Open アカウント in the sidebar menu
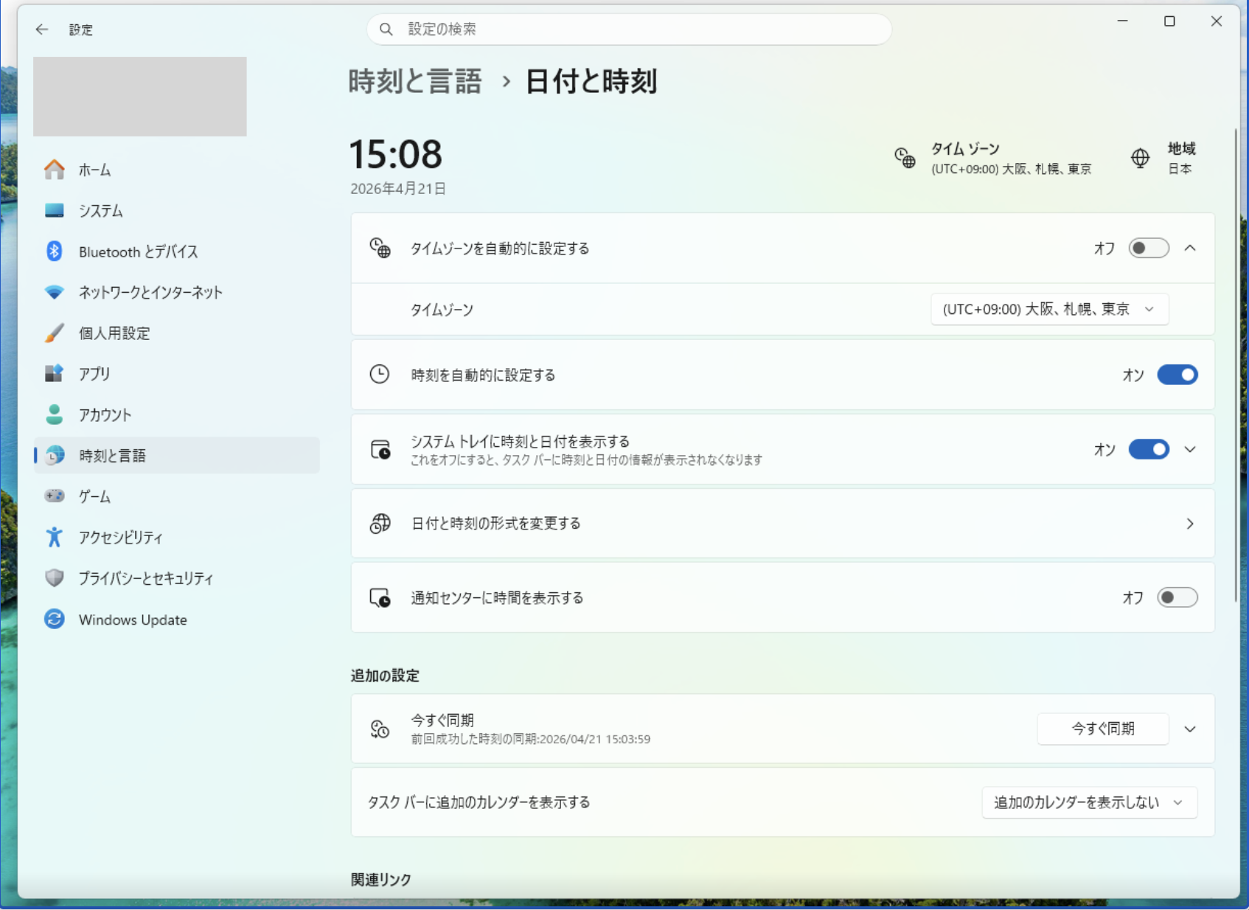The image size is (1249, 910). coord(105,415)
